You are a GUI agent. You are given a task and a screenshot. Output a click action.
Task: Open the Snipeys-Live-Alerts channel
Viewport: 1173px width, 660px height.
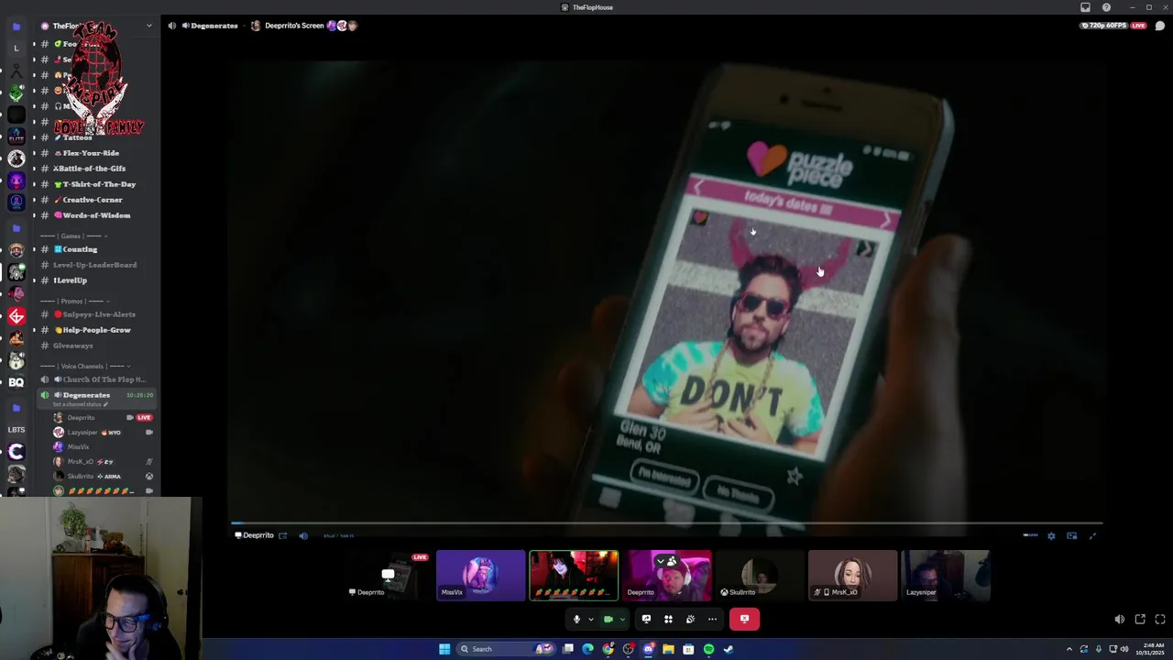pos(94,314)
